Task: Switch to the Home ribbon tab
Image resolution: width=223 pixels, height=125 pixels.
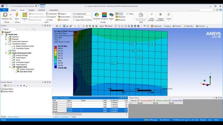Action: coord(13,10)
